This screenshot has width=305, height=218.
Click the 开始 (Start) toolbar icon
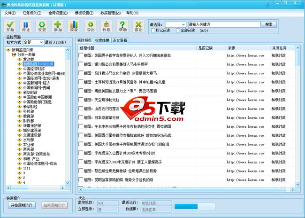click(x=10, y=26)
